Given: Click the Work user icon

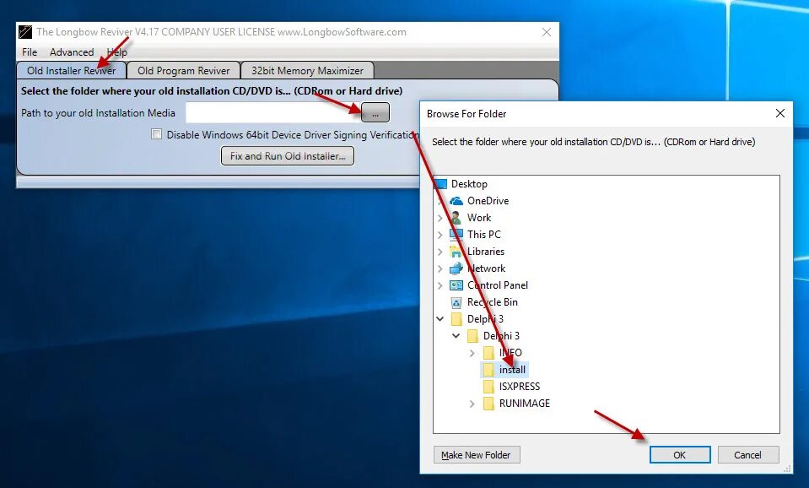Looking at the screenshot, I should [456, 218].
